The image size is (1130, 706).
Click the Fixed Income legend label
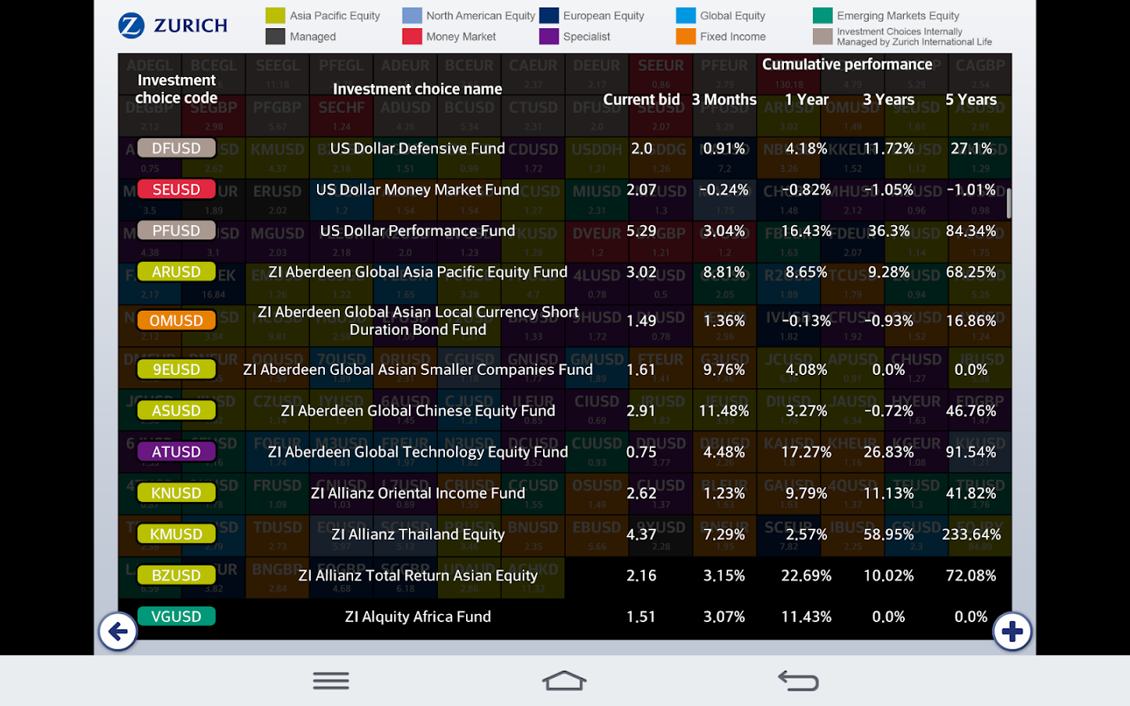pos(733,36)
